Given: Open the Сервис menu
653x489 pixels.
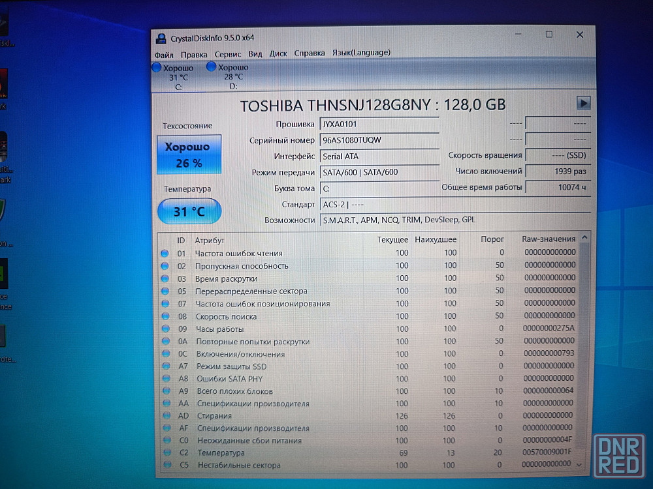Looking at the screenshot, I should pyautogui.click(x=228, y=54).
